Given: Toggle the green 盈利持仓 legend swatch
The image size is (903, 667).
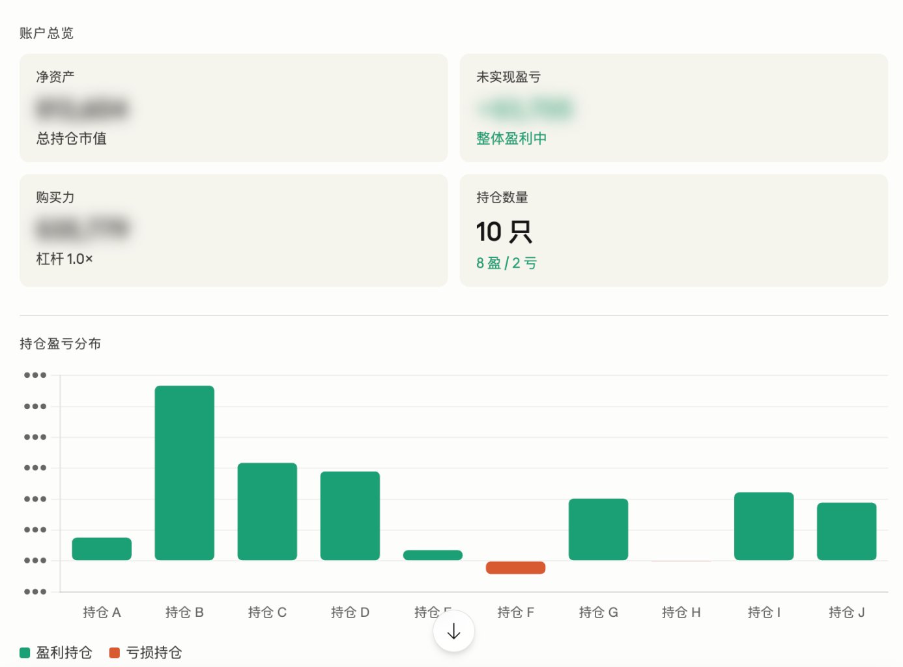Looking at the screenshot, I should (25, 653).
